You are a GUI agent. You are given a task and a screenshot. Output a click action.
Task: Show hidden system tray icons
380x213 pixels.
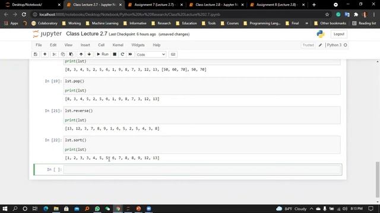click(x=311, y=209)
